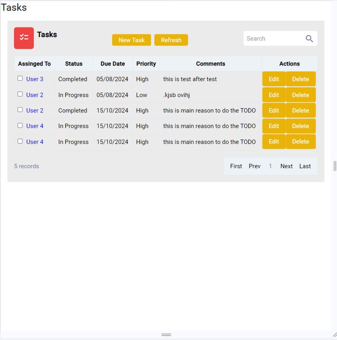
Task: Click the 'this is test after test' comment
Action: click(190, 79)
